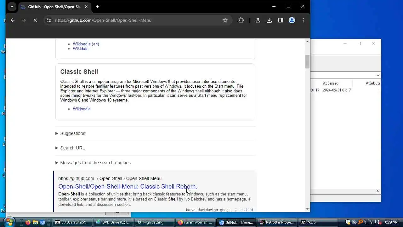Screen dimensions: 403x227
Task: Open the Wikipedia link under Classic Shell
Action: 82,109
